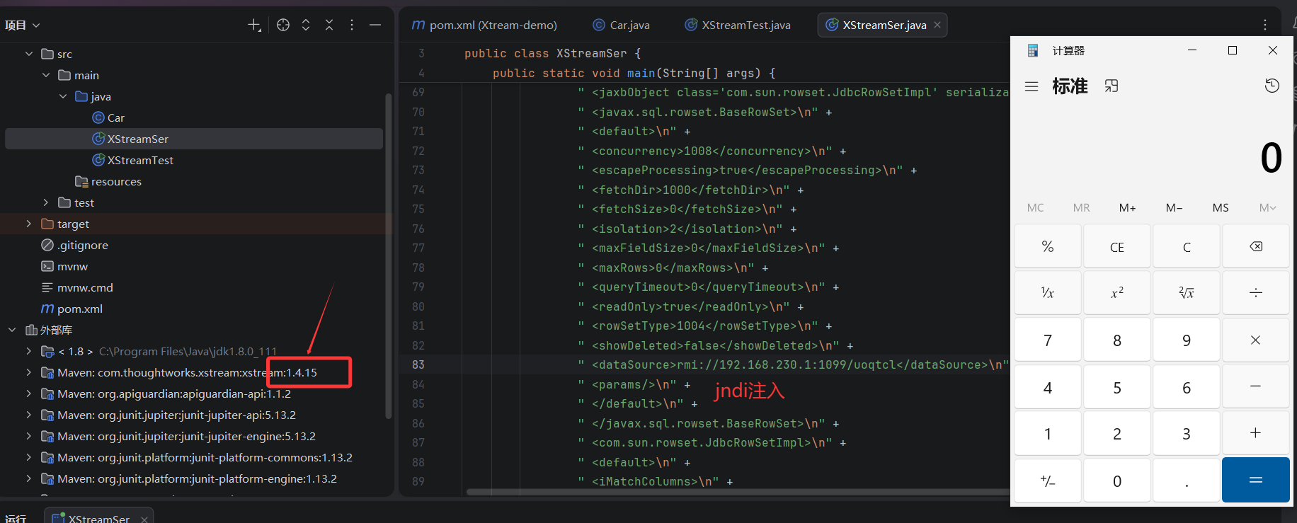Click Calculator plus/minus sign toggle
Viewport: 1297px width, 523px height.
(1048, 481)
